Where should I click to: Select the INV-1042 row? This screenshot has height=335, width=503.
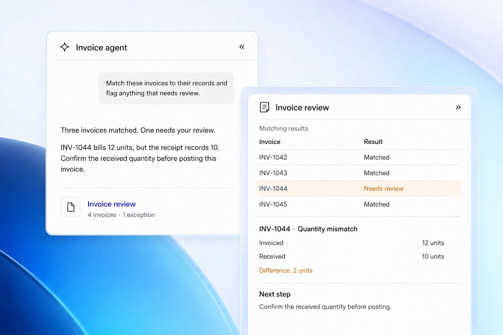click(360, 157)
